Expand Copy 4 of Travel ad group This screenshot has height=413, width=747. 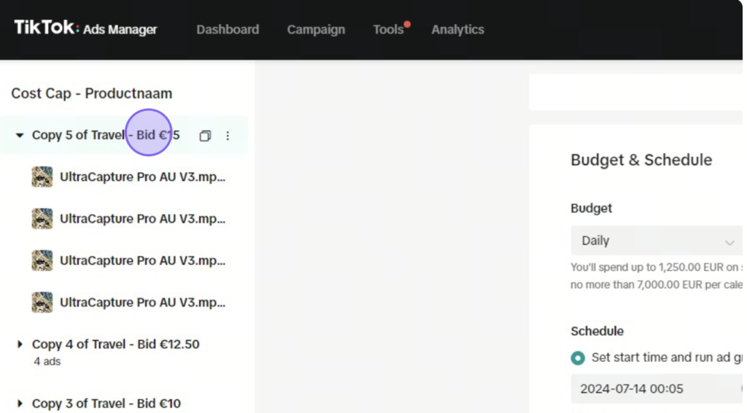click(20, 344)
